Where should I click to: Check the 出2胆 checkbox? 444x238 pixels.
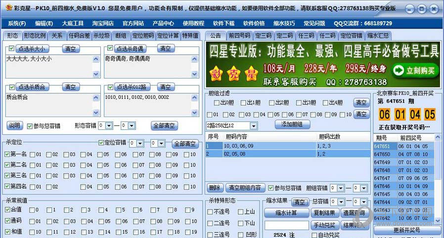click(271, 103)
